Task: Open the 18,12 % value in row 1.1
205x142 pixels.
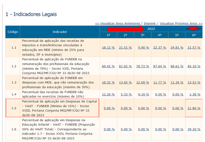Action: coord(108,48)
